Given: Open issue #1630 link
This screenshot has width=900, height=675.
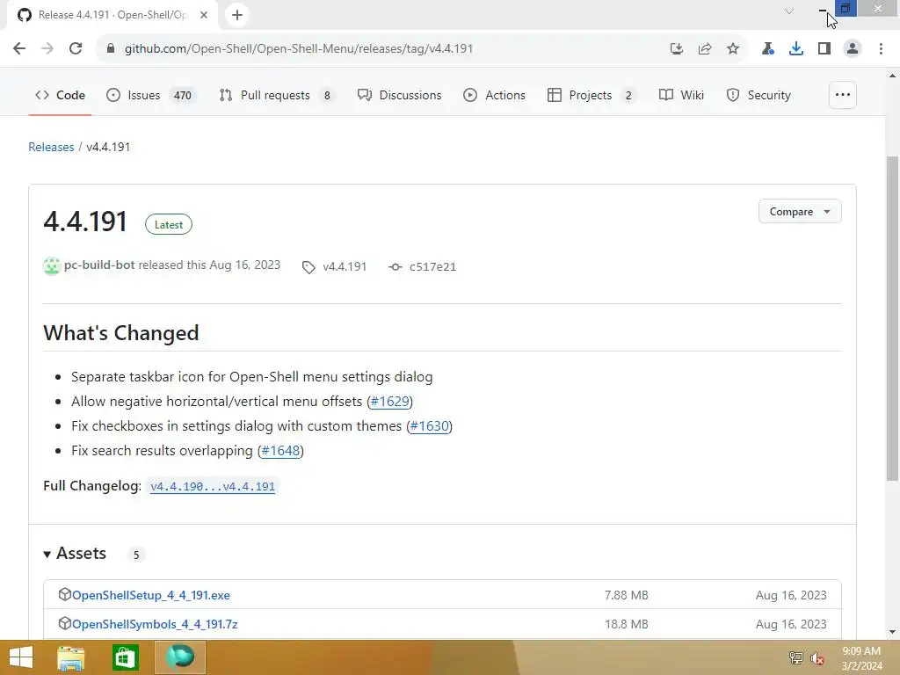Looking at the screenshot, I should (x=429, y=426).
